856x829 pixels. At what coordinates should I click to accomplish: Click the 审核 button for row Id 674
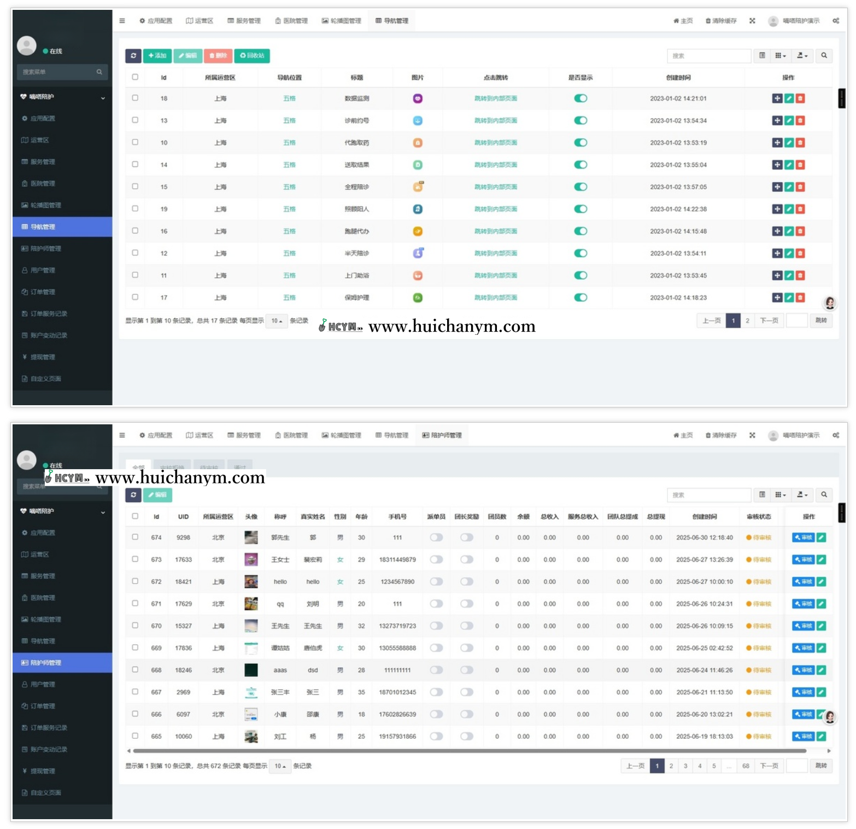(x=803, y=538)
